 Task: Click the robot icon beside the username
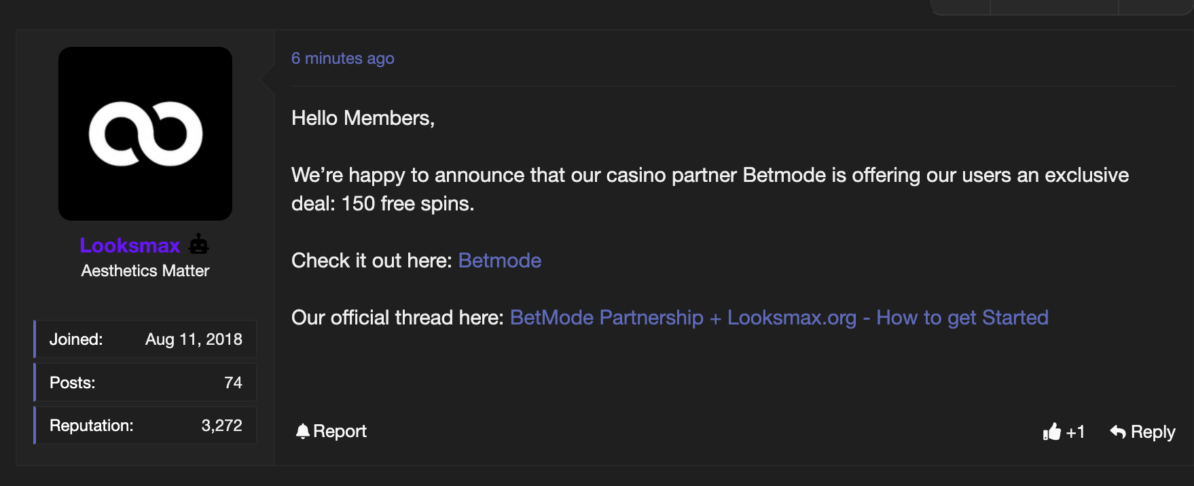click(199, 244)
